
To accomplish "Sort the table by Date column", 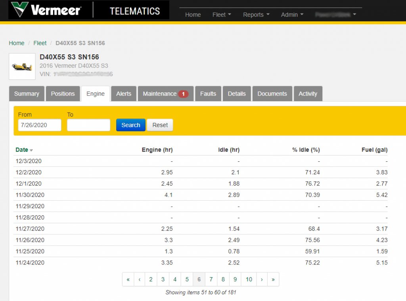I will pyautogui.click(x=24, y=150).
